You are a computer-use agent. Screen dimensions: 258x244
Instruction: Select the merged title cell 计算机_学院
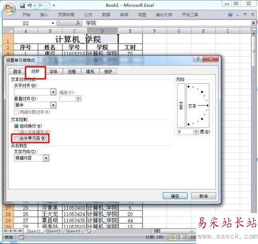pos(78,39)
